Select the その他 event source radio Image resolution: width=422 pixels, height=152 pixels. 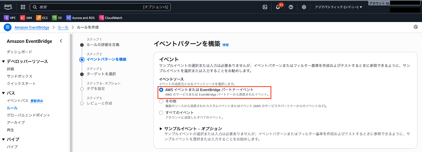click(x=161, y=101)
